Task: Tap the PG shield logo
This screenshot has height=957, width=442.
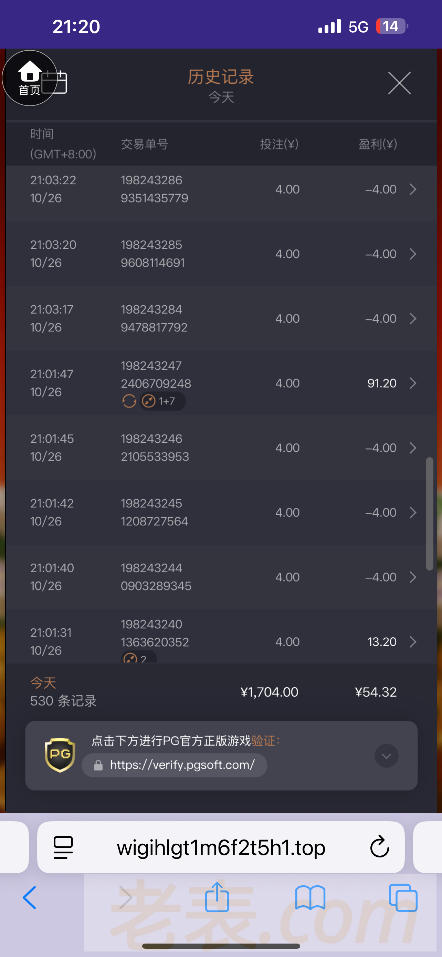Action: click(60, 754)
